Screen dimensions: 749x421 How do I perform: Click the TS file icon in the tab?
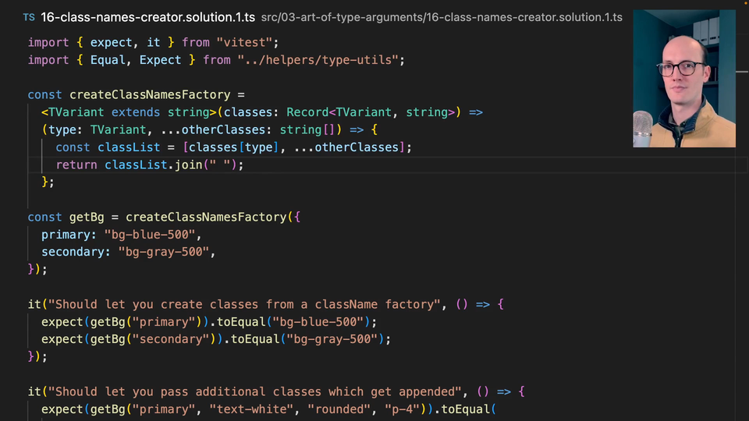[29, 16]
